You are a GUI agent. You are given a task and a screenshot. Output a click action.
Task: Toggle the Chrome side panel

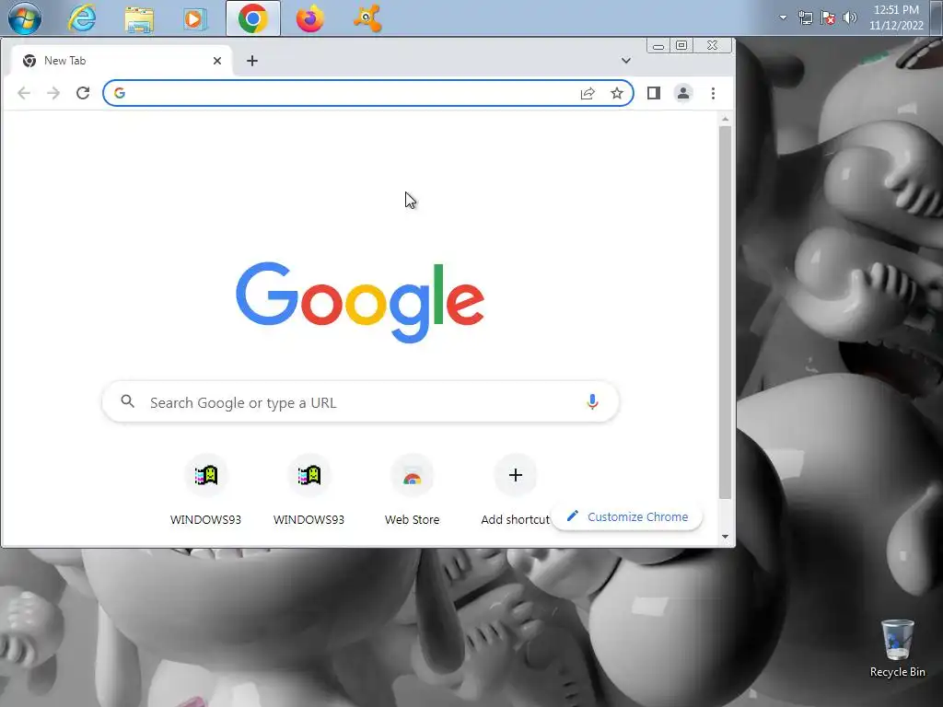click(654, 93)
